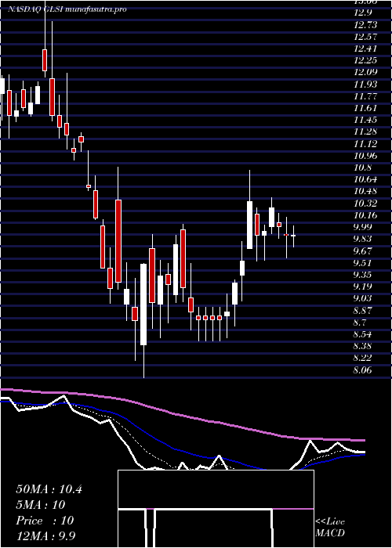Click the MACD histogram box
Screen dimensions: 392x548
[216, 509]
